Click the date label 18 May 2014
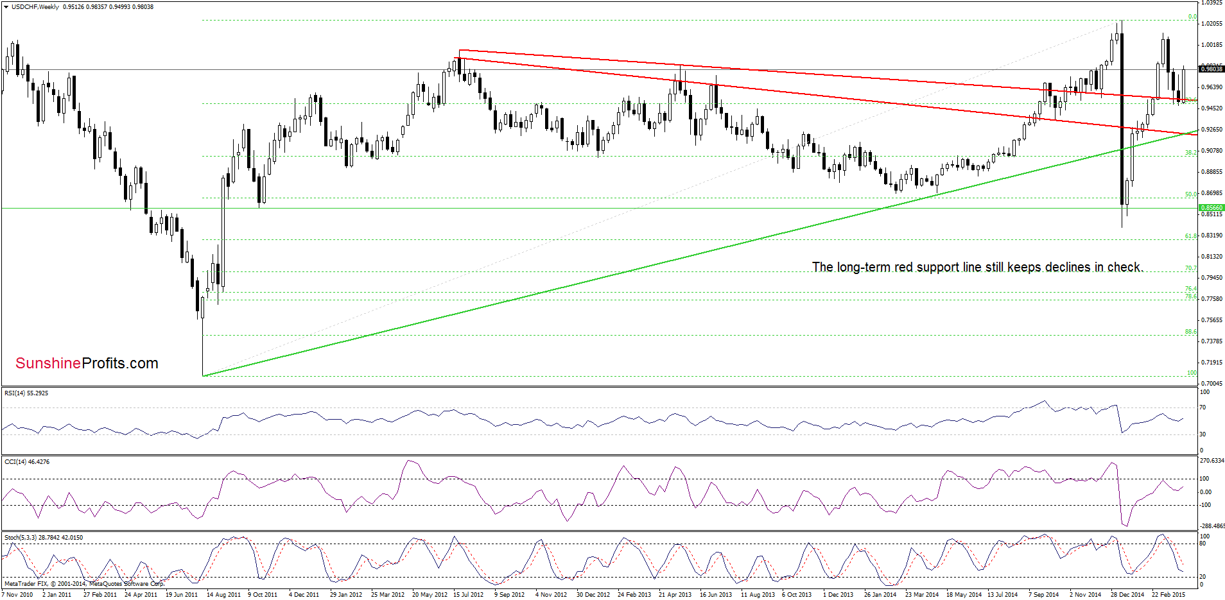The width and height of the screenshot is (1225, 600). pos(964,595)
